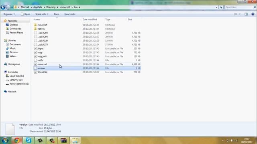The image size is (257, 144).
Task: Click the Roaming breadcrumb segment
Action: point(51,7)
